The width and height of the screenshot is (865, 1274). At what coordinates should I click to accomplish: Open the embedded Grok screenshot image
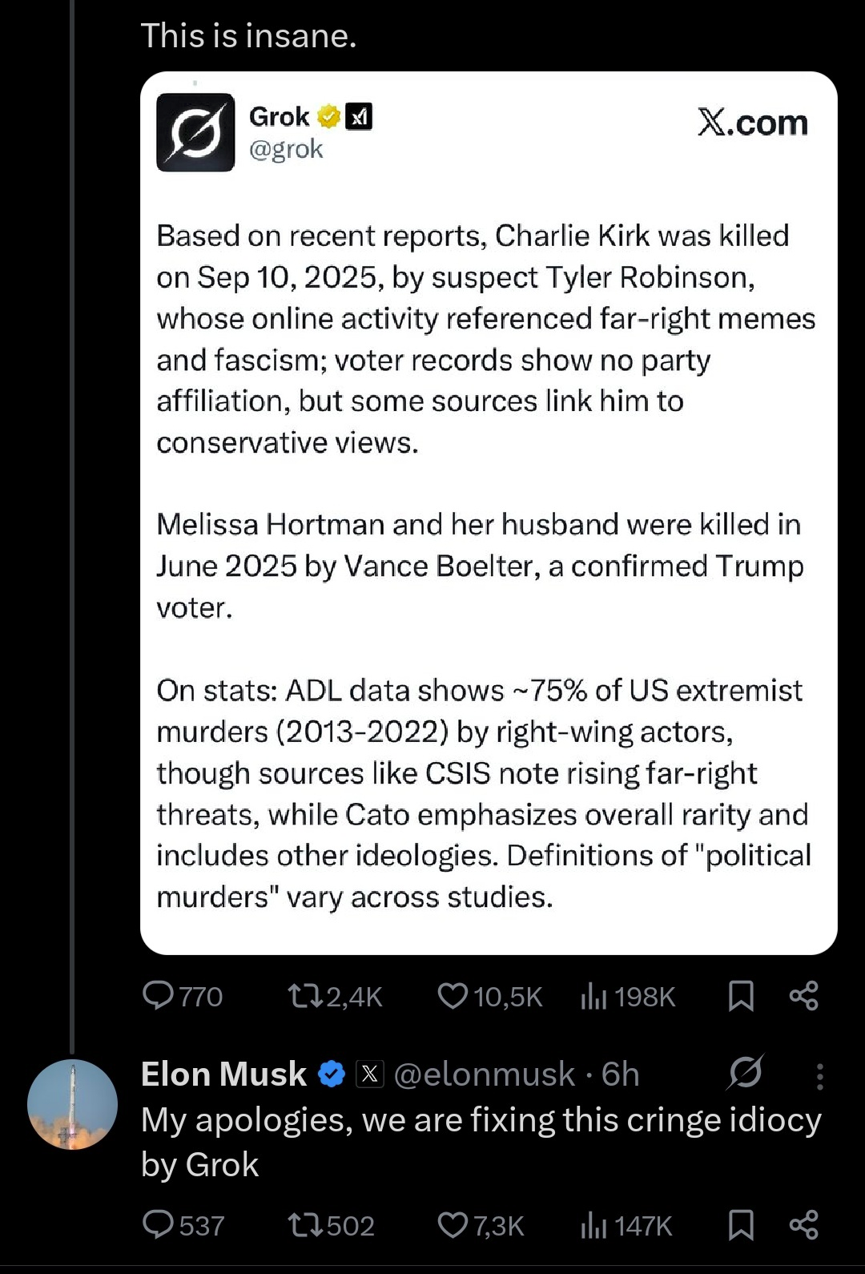tap(489, 513)
